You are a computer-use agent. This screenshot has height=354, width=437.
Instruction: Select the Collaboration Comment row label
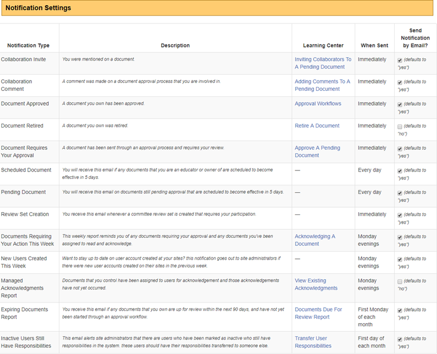click(x=17, y=85)
